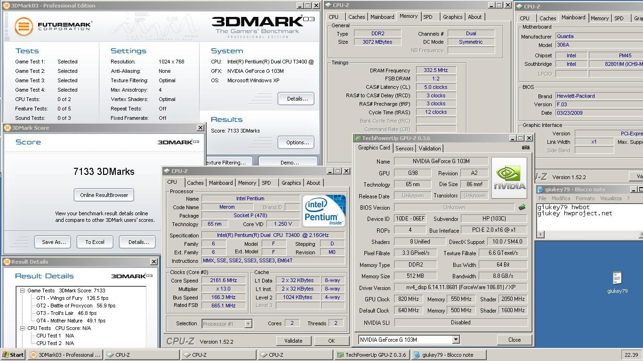
Task: Click the Validate button in CPU-Z
Action: click(293, 341)
